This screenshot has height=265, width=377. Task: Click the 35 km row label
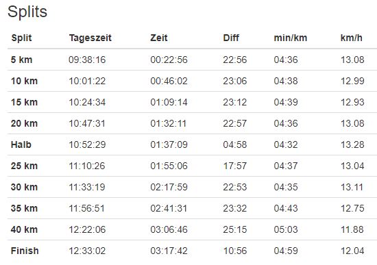coord(24,208)
